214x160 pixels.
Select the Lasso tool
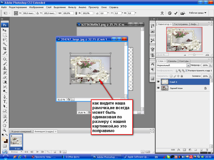pos(5,39)
